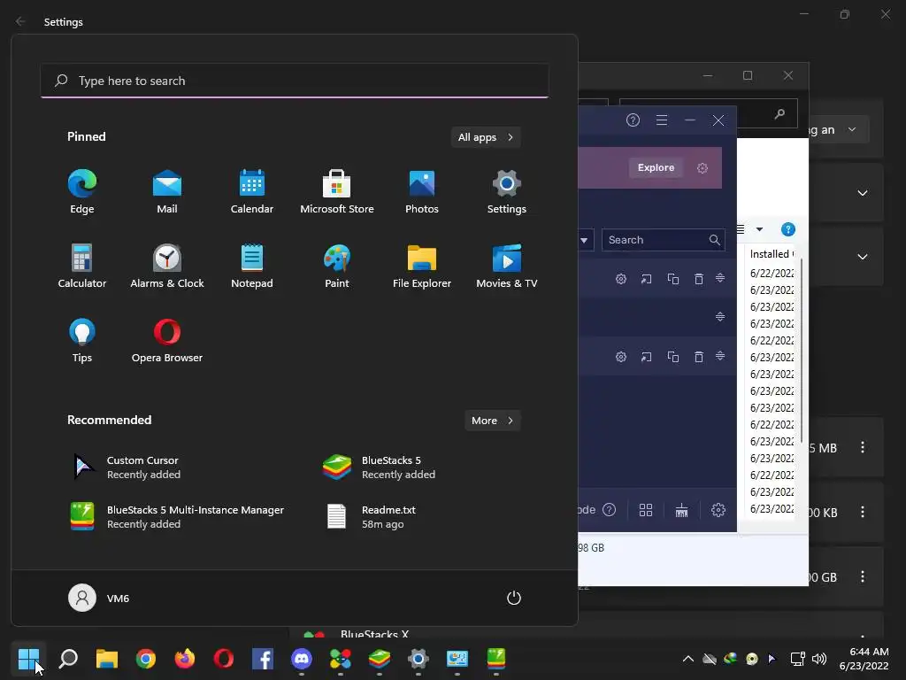
Task: Go back with Settings back arrow
Action: [x=21, y=21]
